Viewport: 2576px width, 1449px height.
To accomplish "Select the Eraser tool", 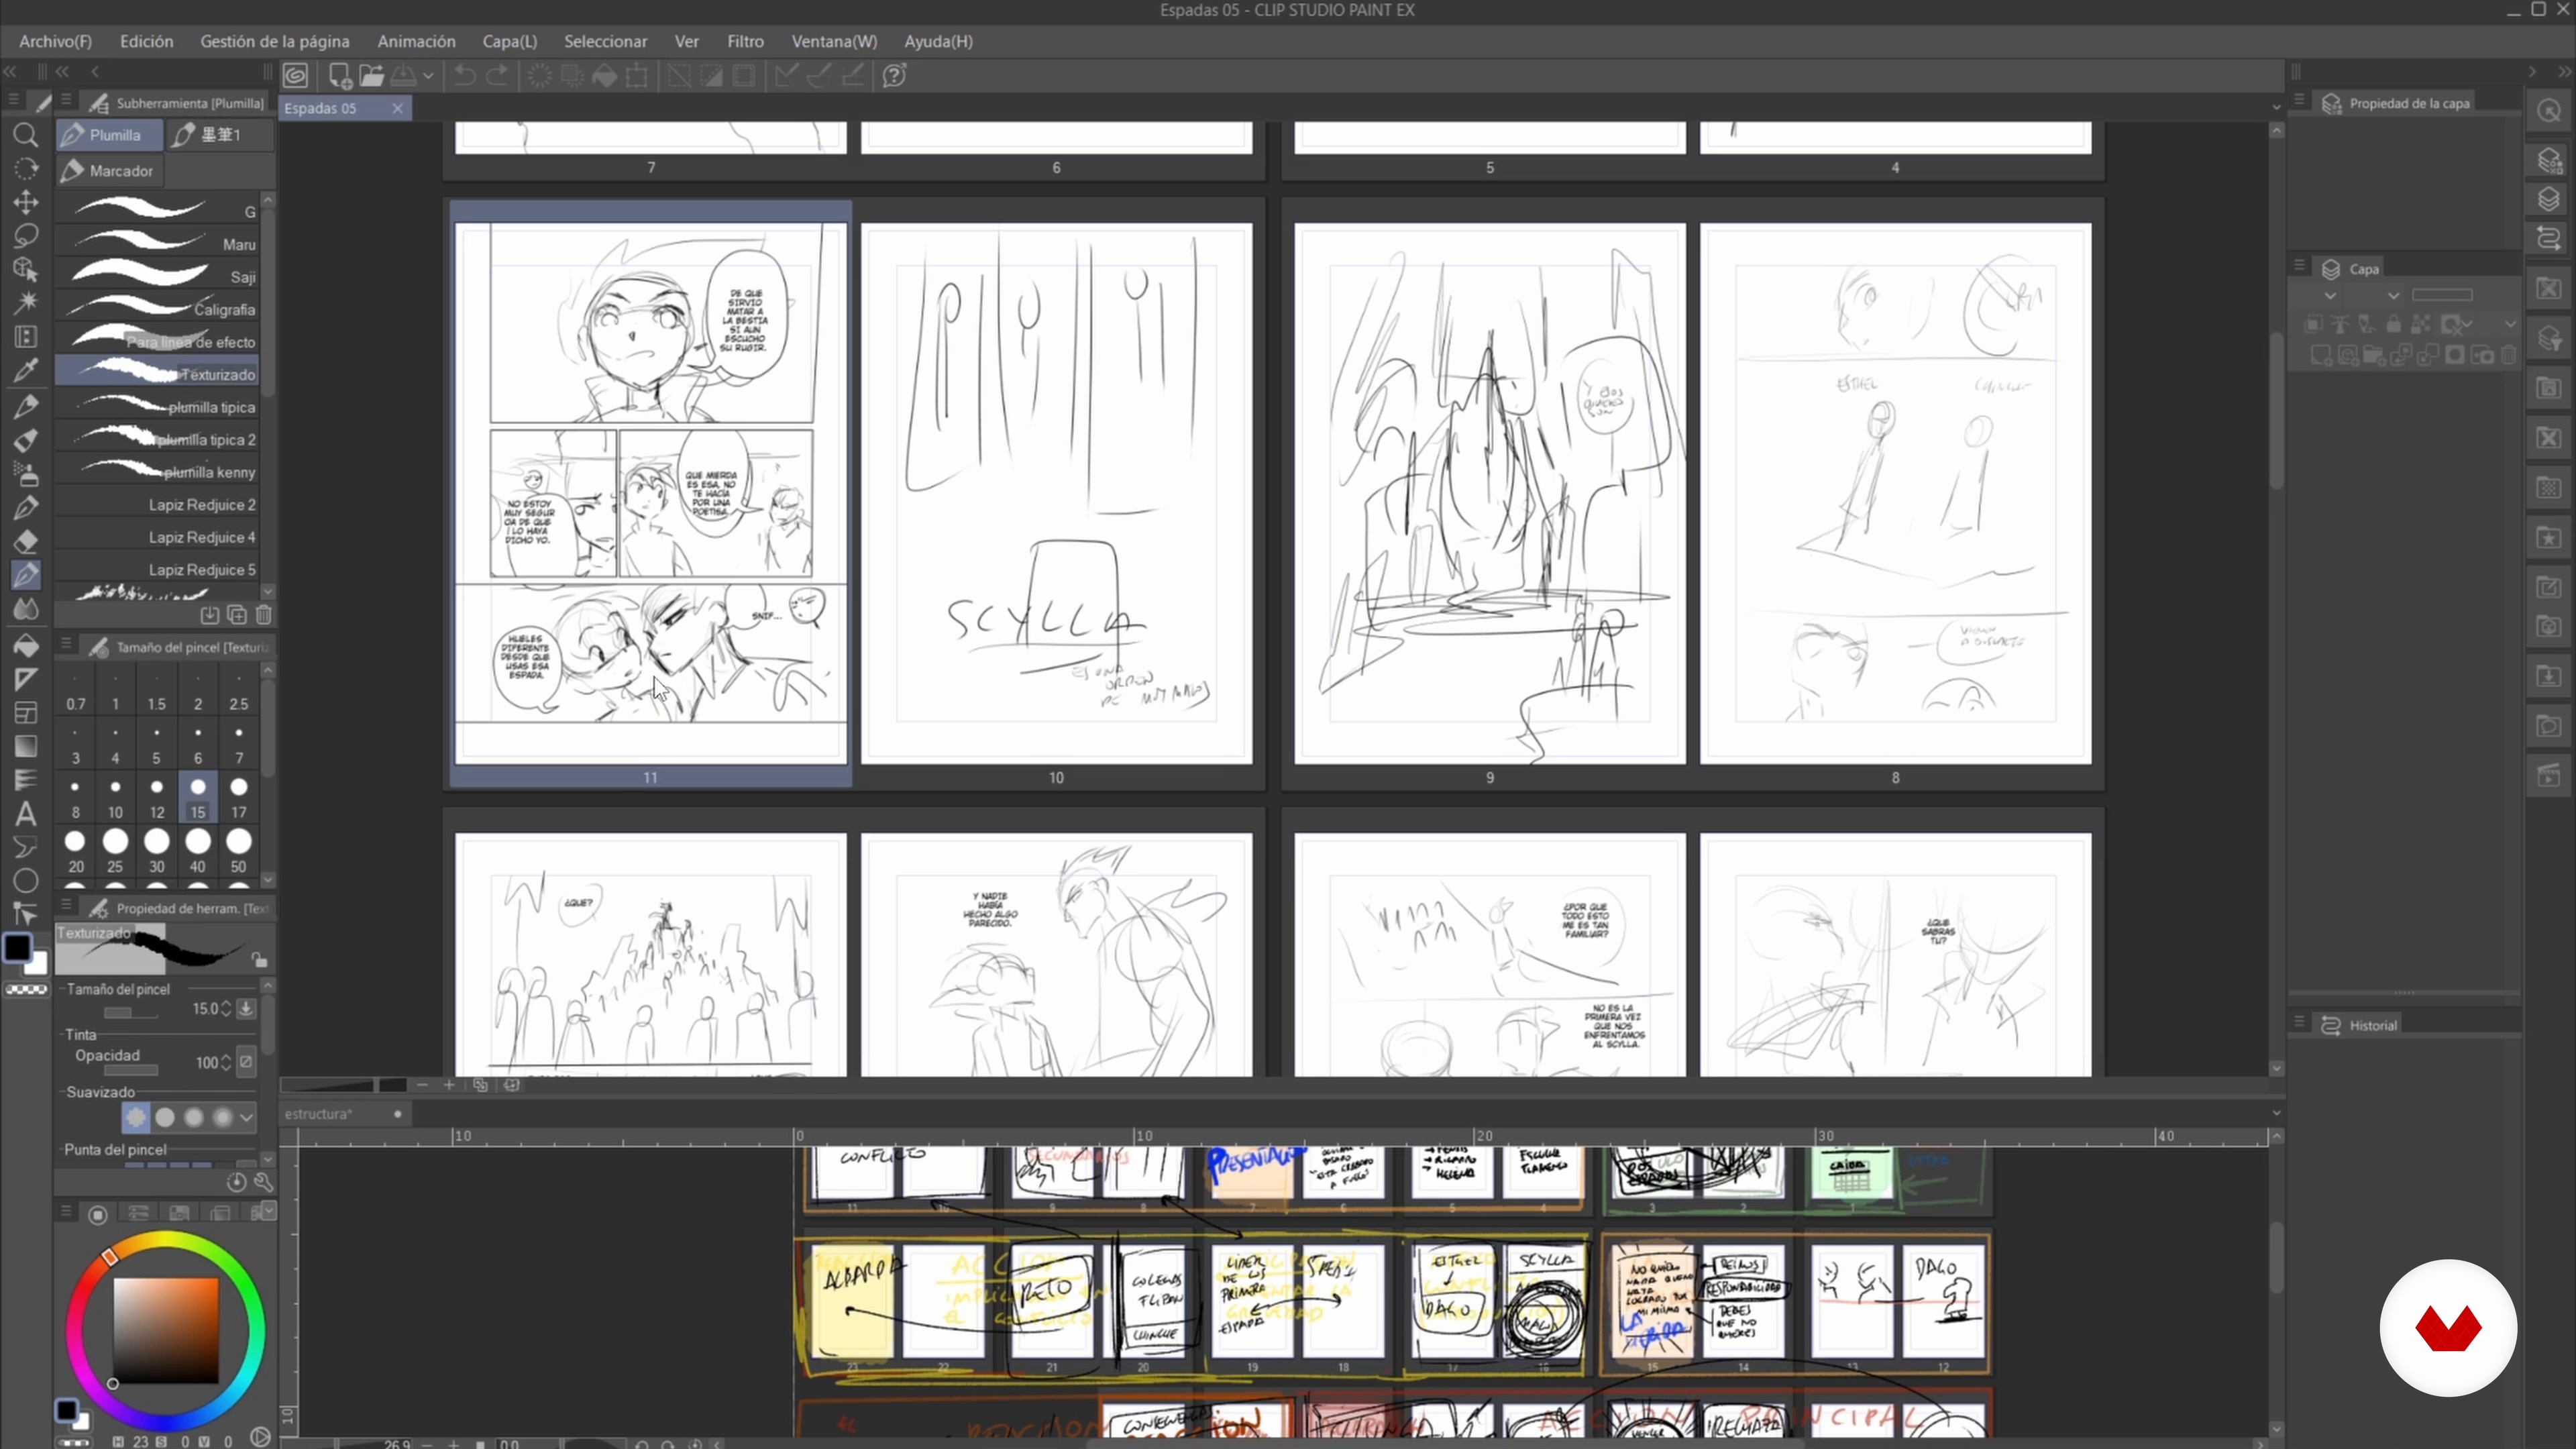I will (x=26, y=541).
